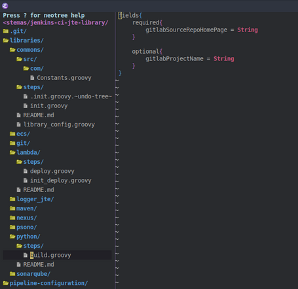Click the jenkins-ci-jte-library root path
The image size is (298, 289).
[56, 23]
